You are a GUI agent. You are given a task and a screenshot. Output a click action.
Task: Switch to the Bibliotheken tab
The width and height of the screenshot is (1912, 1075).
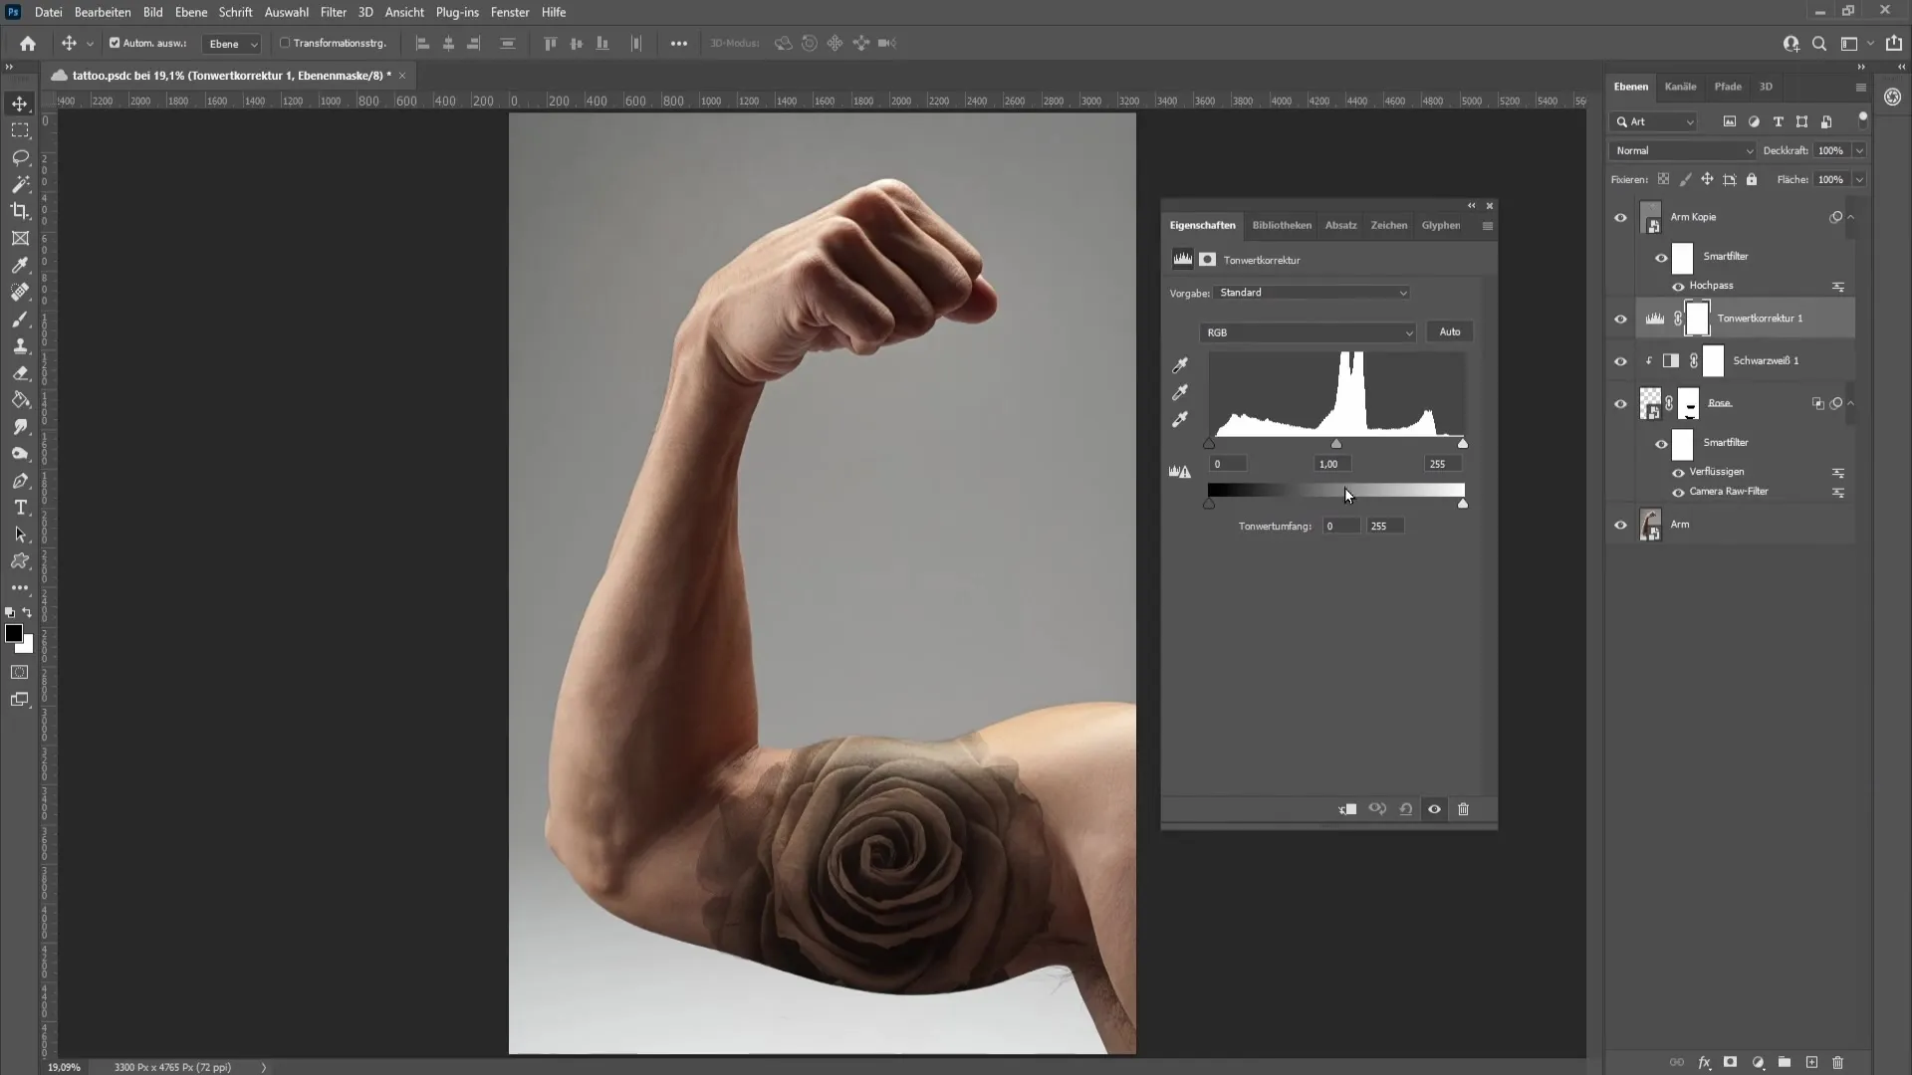(x=1281, y=224)
